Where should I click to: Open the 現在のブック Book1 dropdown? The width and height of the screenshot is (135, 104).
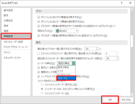tap(67, 31)
